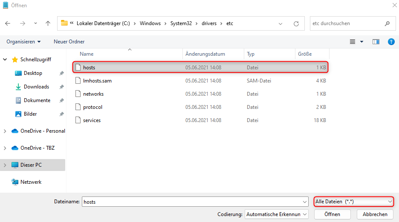Toggle the preview pane icon

click(x=376, y=42)
